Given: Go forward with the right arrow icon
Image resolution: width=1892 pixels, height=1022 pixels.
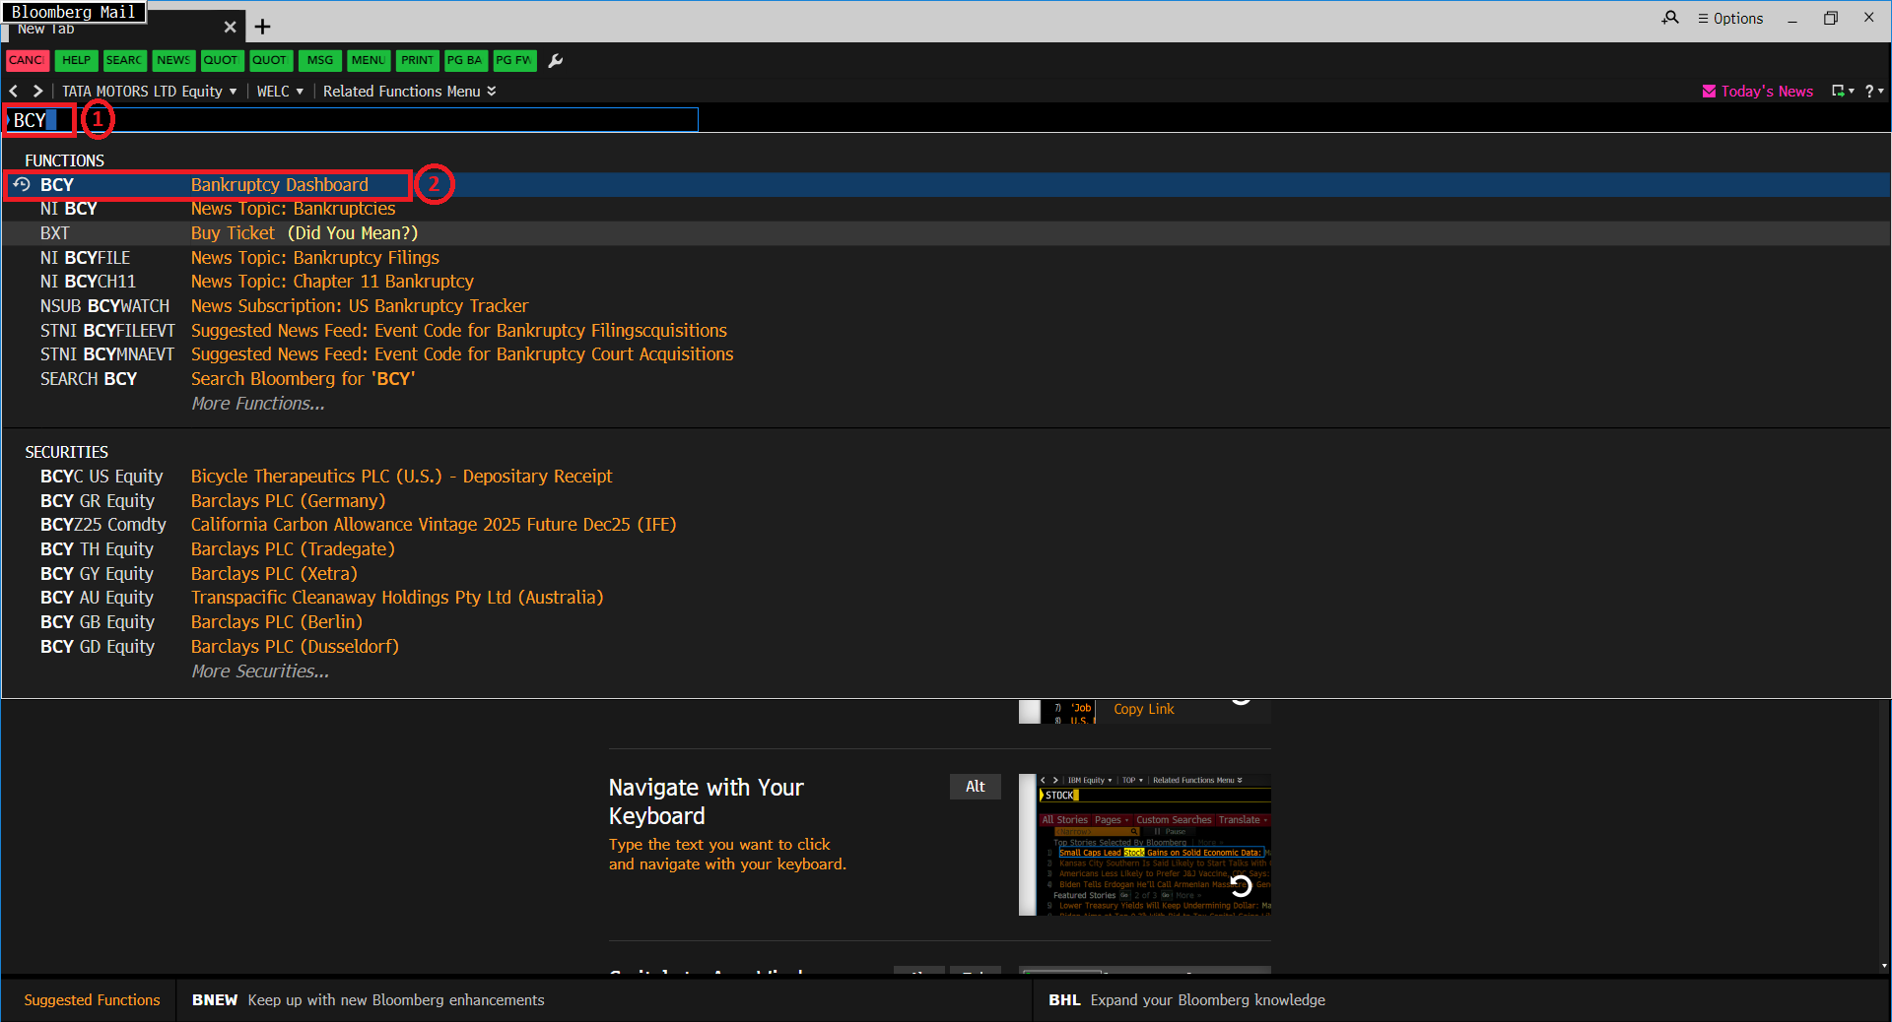Looking at the screenshot, I should point(37,91).
